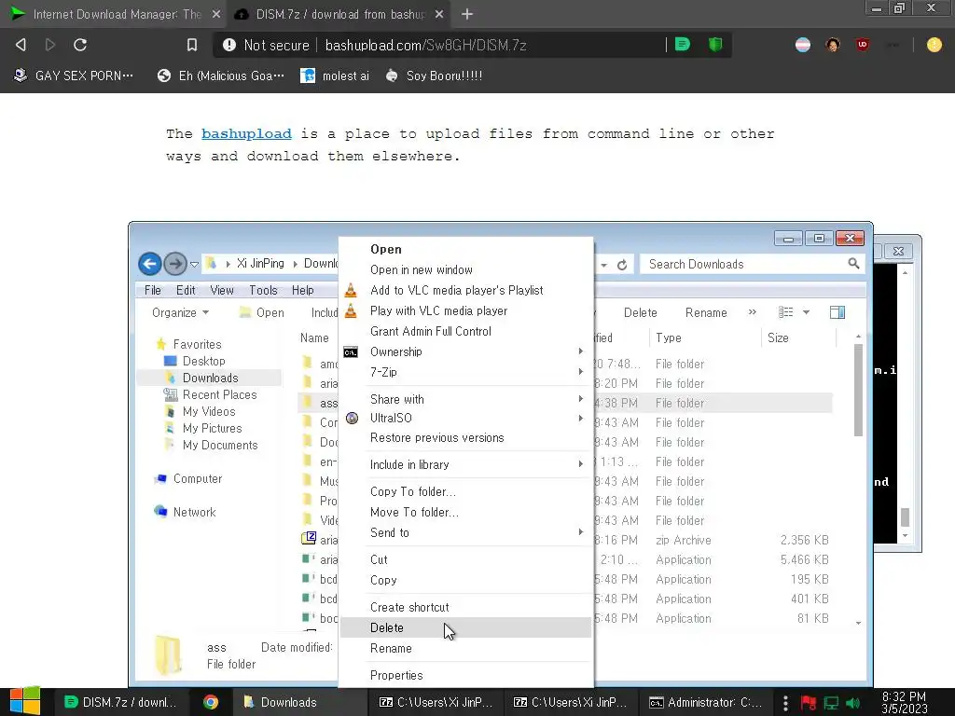The image size is (955, 716).
Task: Open the Eh (Malicious Goa... bookmark
Action: tap(220, 76)
